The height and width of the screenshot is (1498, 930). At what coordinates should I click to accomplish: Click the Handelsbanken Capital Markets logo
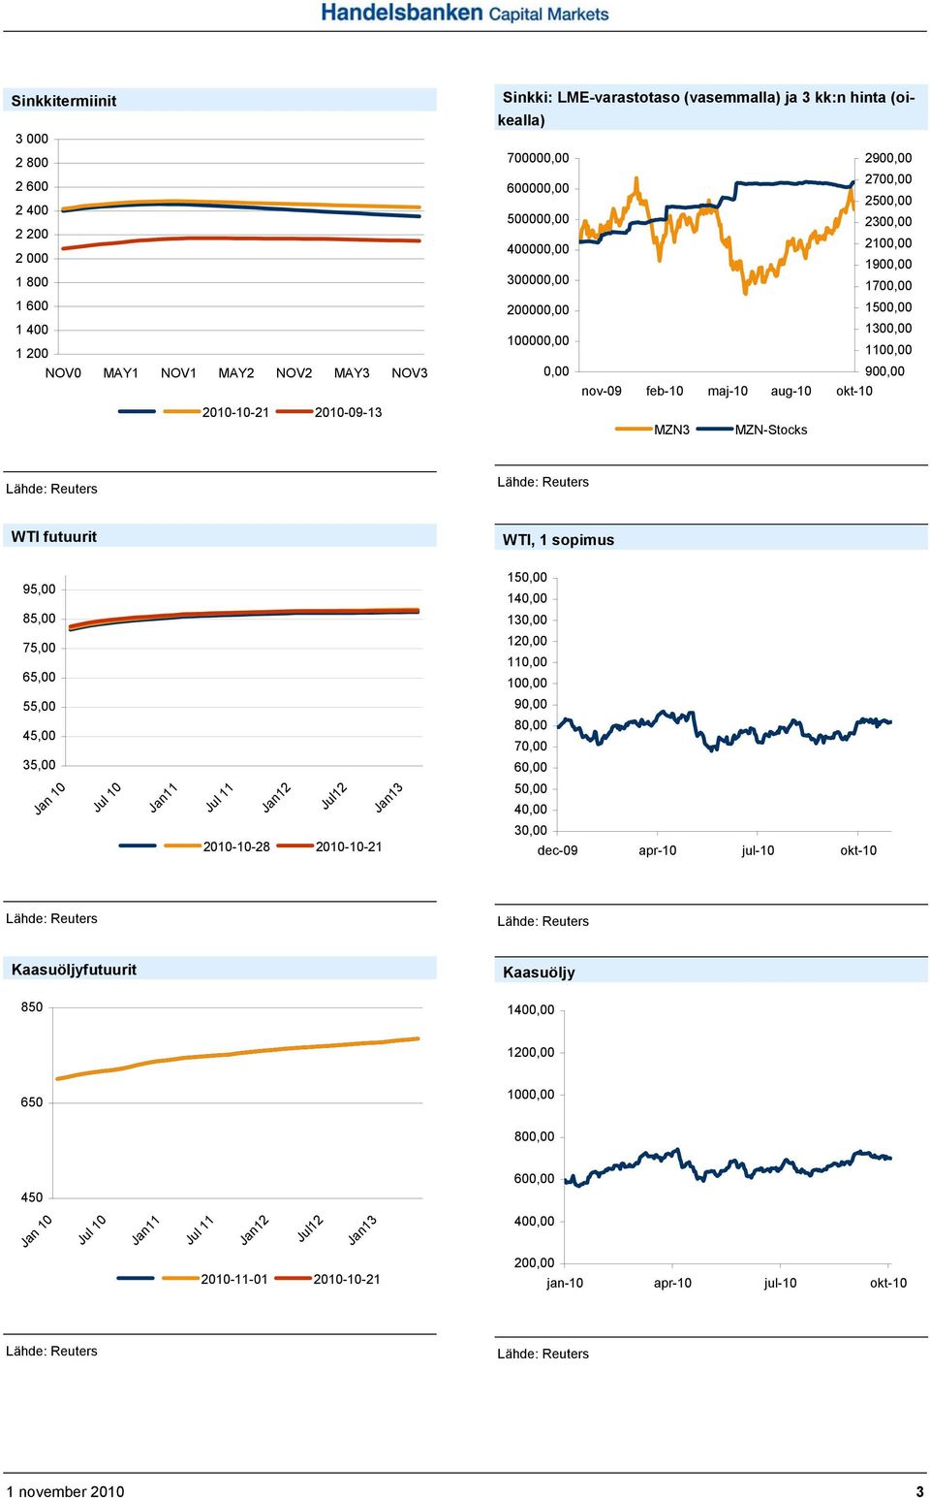click(465, 14)
